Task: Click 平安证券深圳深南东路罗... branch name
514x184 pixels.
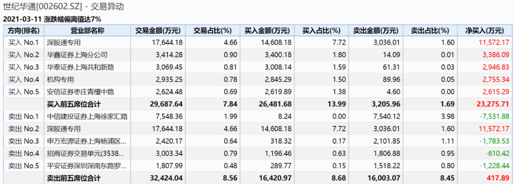Action: pyautogui.click(x=86, y=166)
